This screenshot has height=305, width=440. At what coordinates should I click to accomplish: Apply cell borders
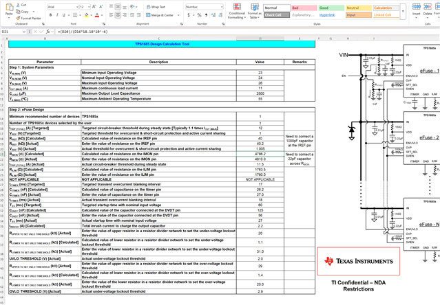[x=75, y=15]
